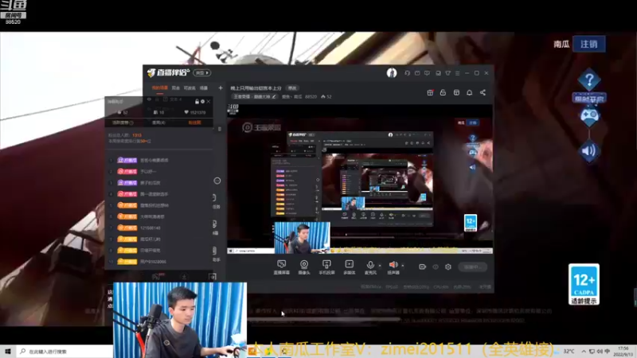This screenshot has height=358, width=637.
Task: Expand the 类型 pill next to the logo
Action: 201,73
